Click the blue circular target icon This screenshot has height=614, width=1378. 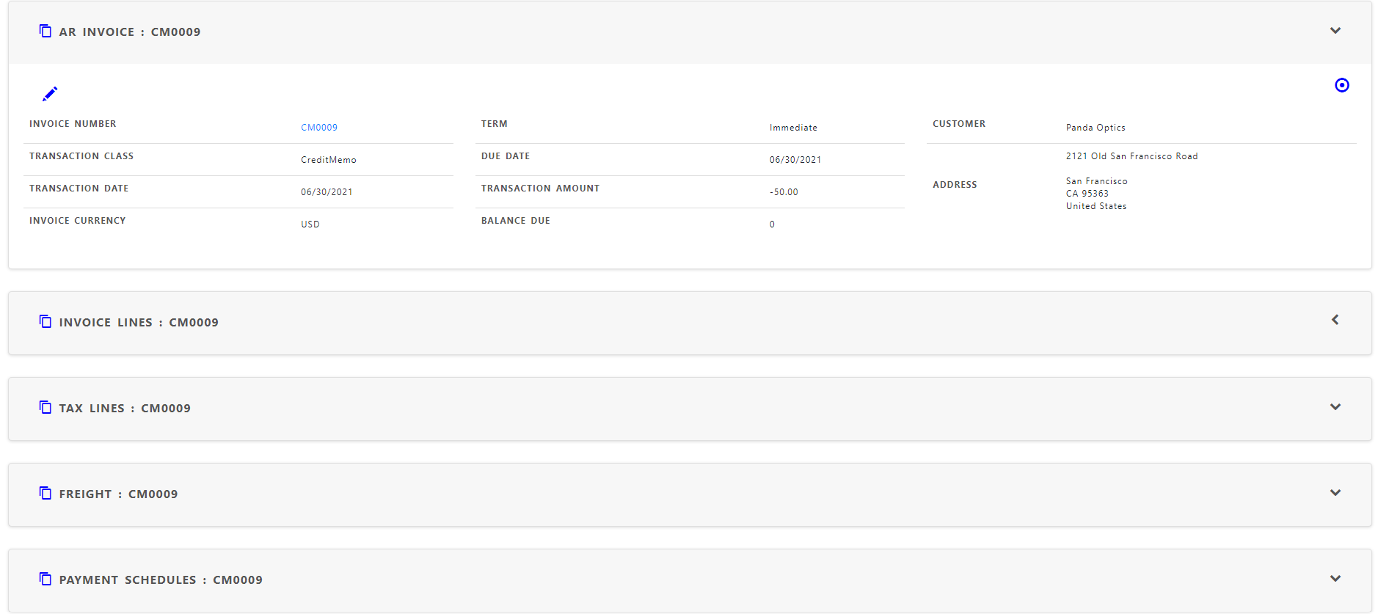tap(1342, 85)
